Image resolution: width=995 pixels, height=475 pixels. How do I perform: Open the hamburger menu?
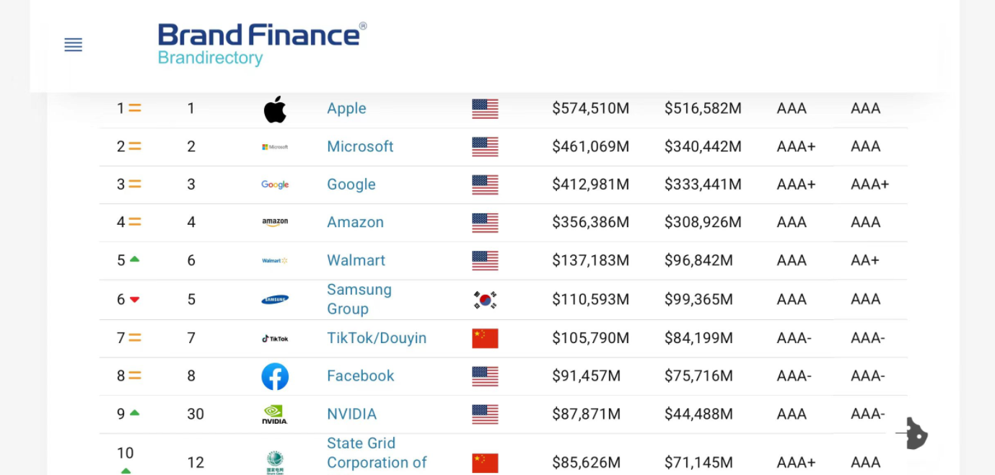(73, 45)
